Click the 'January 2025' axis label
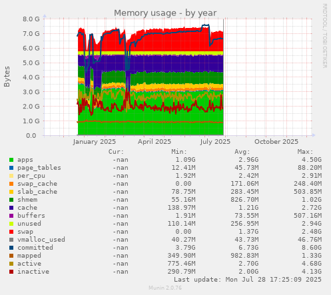The image size is (331, 295). [95, 142]
